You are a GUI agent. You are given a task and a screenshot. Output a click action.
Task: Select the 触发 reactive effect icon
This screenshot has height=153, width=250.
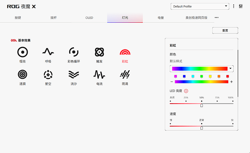pos(100,52)
